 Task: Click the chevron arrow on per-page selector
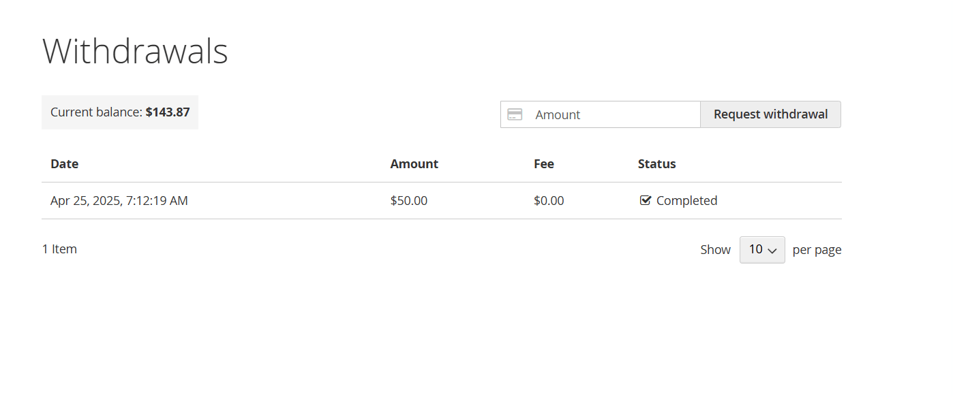pyautogui.click(x=772, y=251)
